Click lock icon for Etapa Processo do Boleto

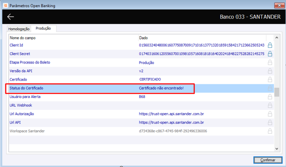coord(270,62)
